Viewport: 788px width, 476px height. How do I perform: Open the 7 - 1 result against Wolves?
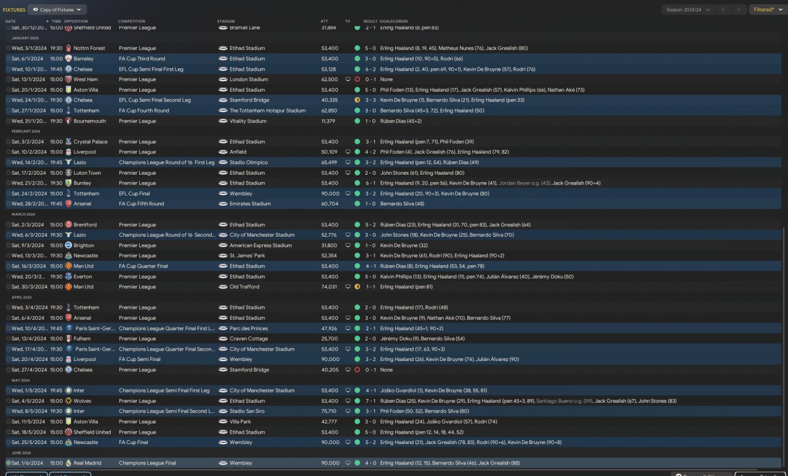[x=370, y=401]
